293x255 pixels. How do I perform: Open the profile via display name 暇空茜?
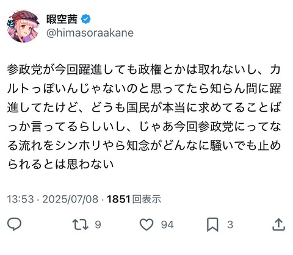(x=62, y=20)
